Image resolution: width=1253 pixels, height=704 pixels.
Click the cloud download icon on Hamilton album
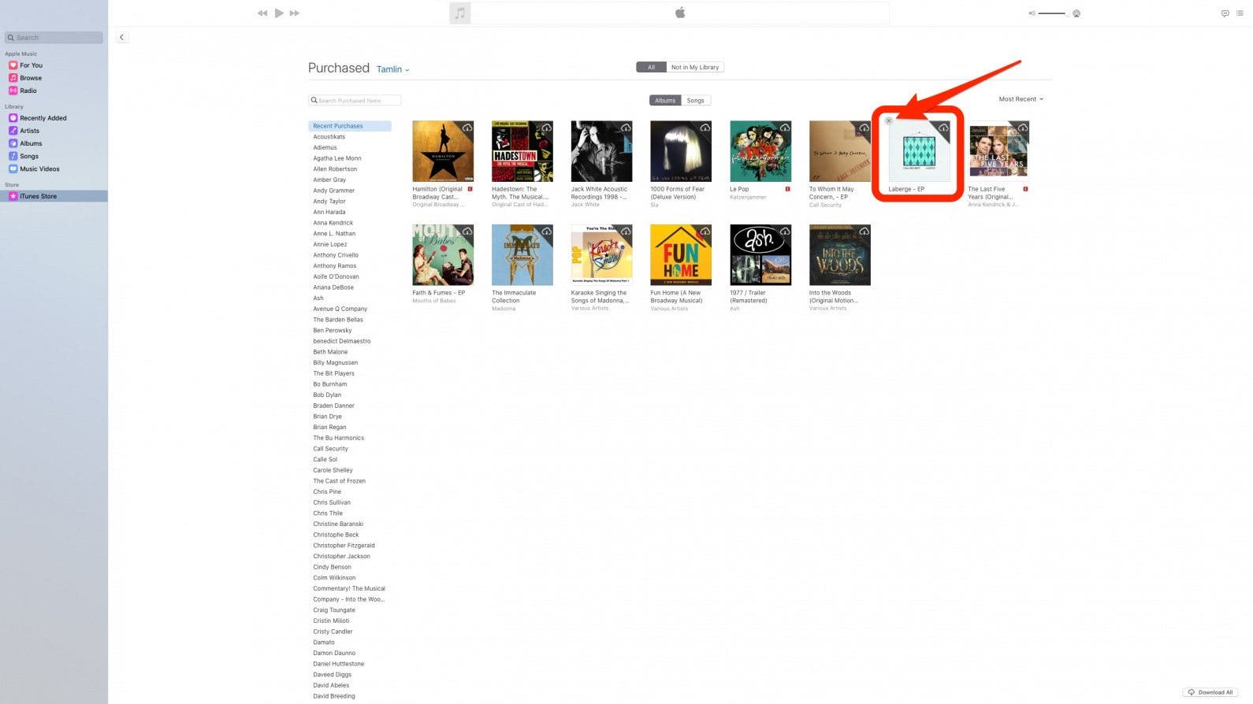[x=467, y=128]
